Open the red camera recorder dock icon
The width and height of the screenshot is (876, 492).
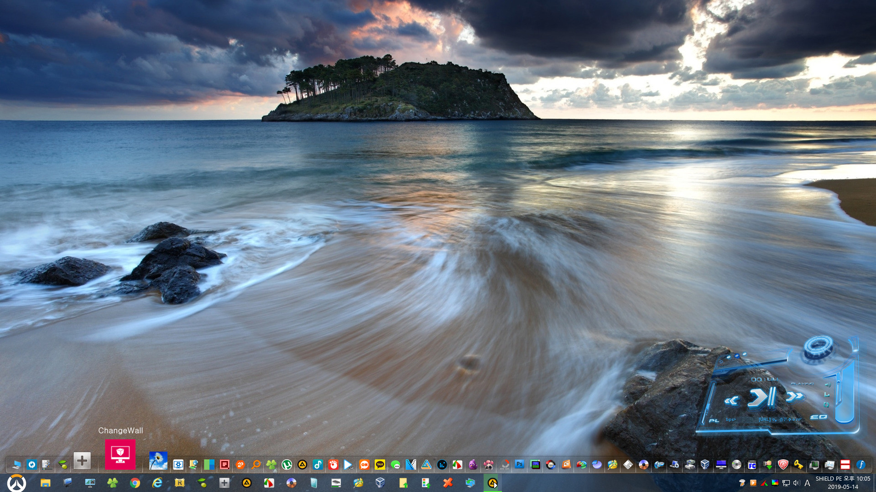(333, 464)
